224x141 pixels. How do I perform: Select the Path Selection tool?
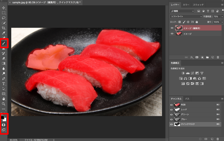4,89
